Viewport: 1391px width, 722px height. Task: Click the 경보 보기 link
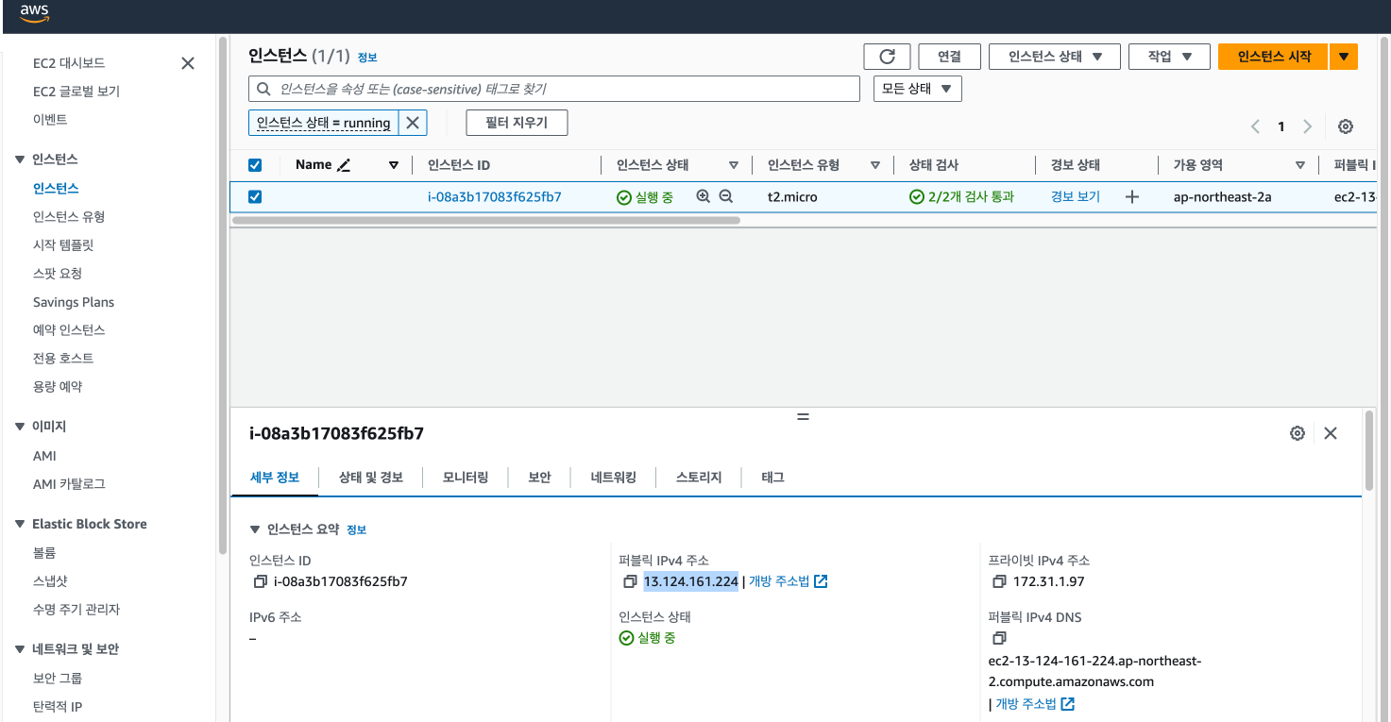1076,197
